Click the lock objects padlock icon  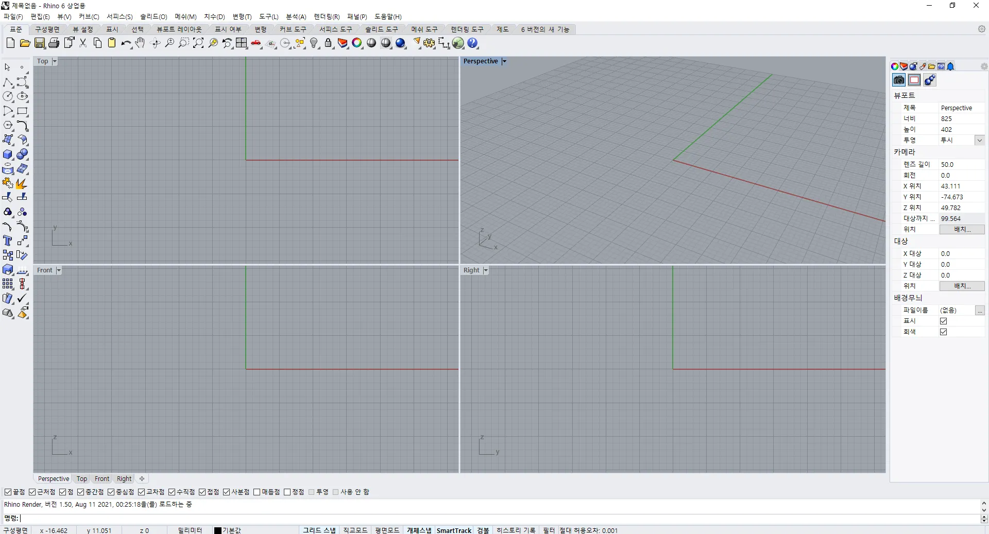pos(328,43)
